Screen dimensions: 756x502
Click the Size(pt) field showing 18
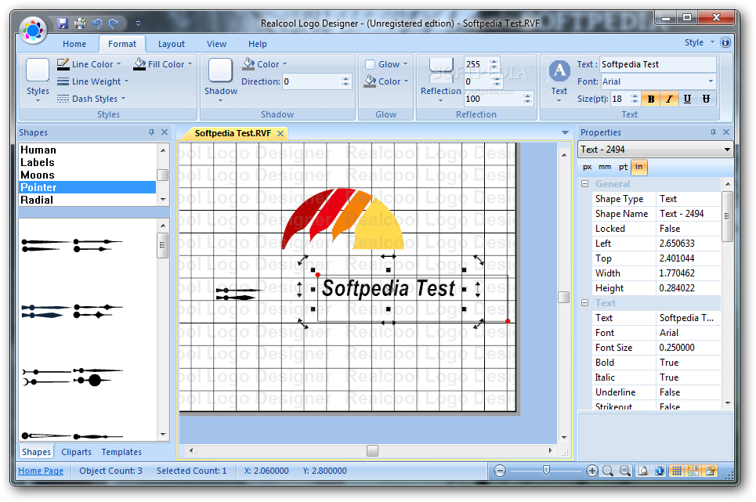[620, 99]
